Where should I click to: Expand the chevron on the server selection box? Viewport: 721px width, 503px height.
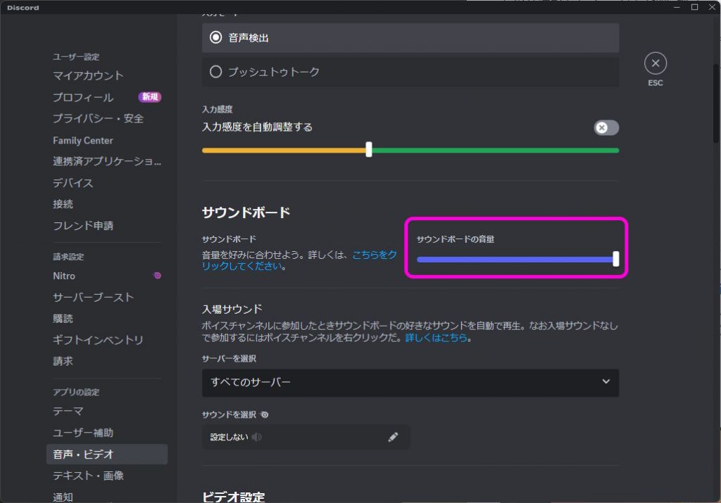click(x=607, y=383)
